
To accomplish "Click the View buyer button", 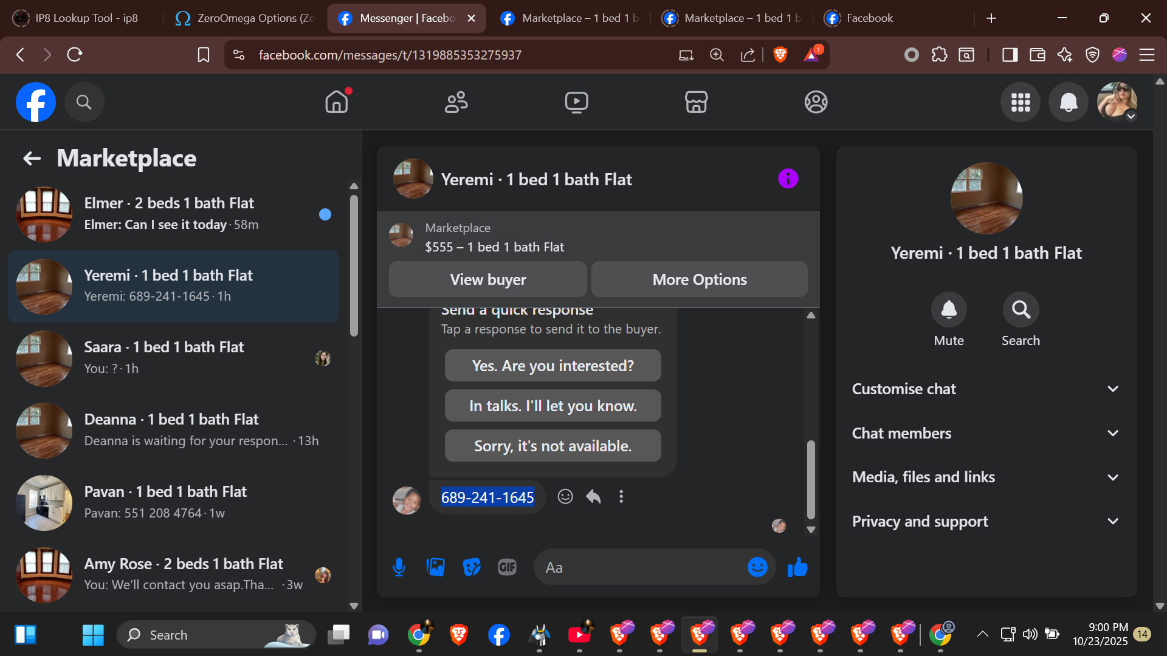I will (488, 279).
